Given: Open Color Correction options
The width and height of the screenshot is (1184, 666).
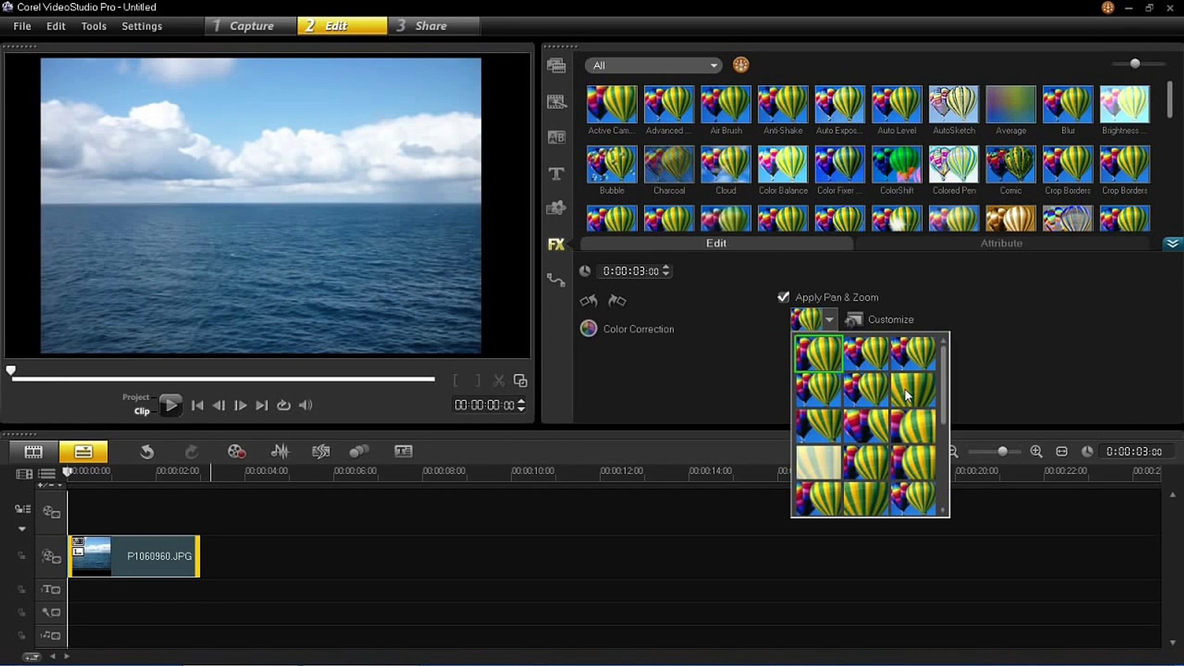Looking at the screenshot, I should [638, 329].
